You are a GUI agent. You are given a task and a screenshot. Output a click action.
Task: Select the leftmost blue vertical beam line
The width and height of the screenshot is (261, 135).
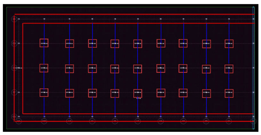pyautogui.click(x=44, y=70)
